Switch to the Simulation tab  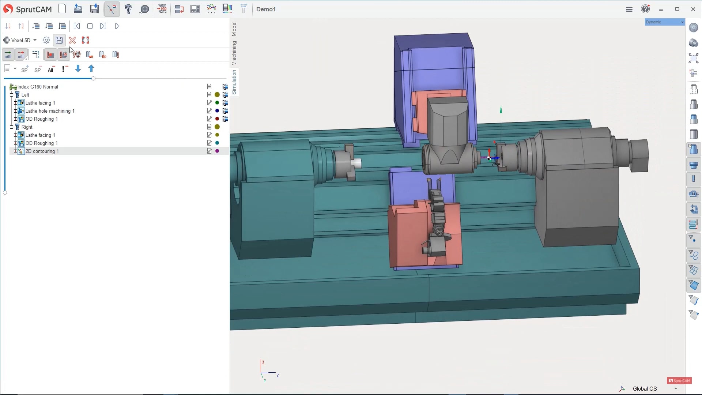click(x=234, y=82)
